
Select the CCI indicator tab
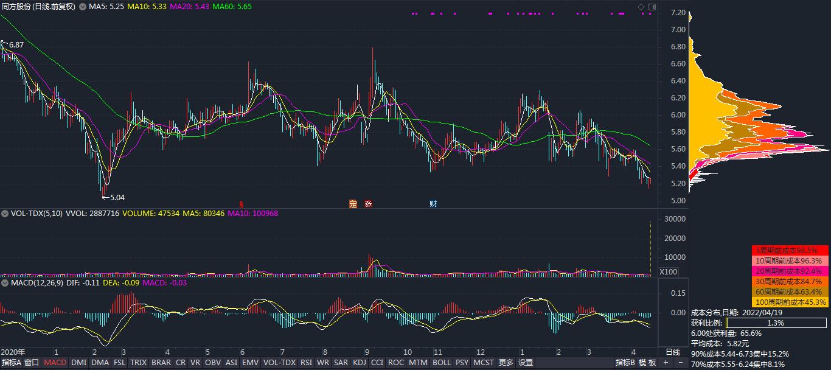pyautogui.click(x=377, y=363)
